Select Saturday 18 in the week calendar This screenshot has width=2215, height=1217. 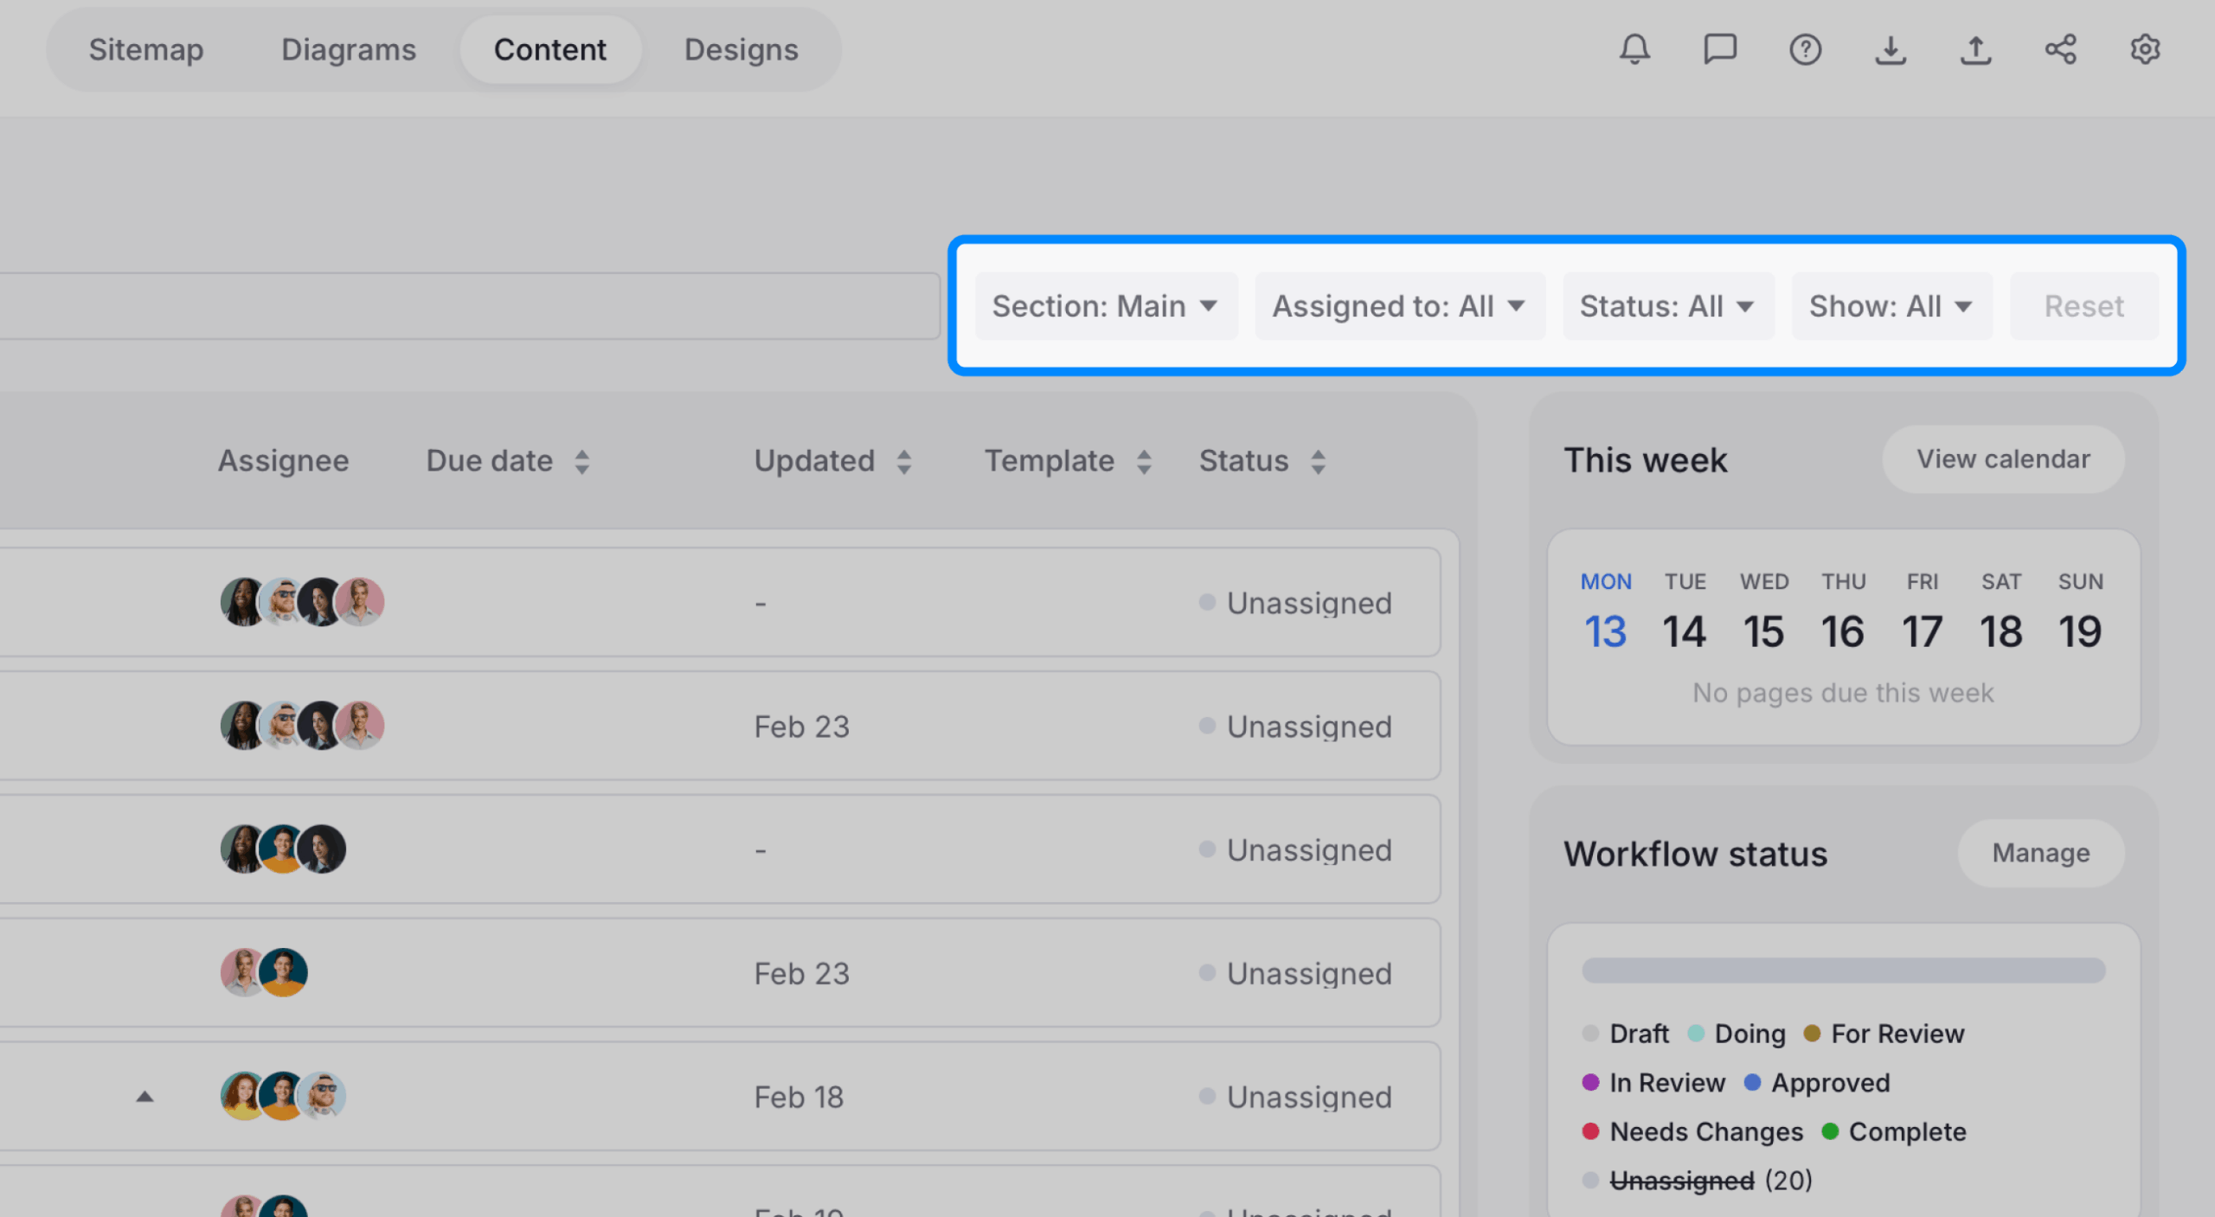point(2001,612)
